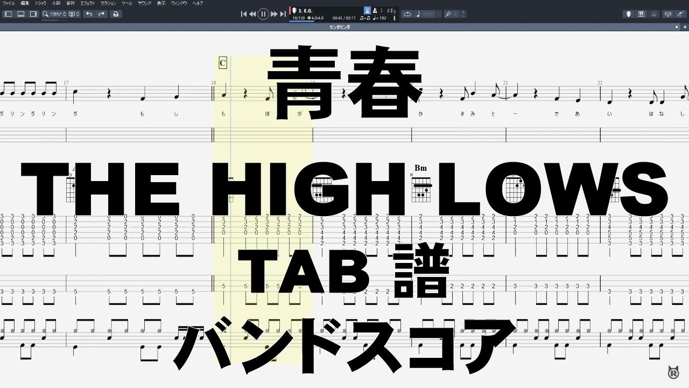Open the 小節 menu
The image size is (689, 388).
56,3
